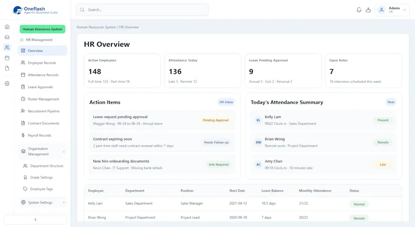Click the Now badge in attendance summary
The image size is (415, 227).
coord(391,102)
